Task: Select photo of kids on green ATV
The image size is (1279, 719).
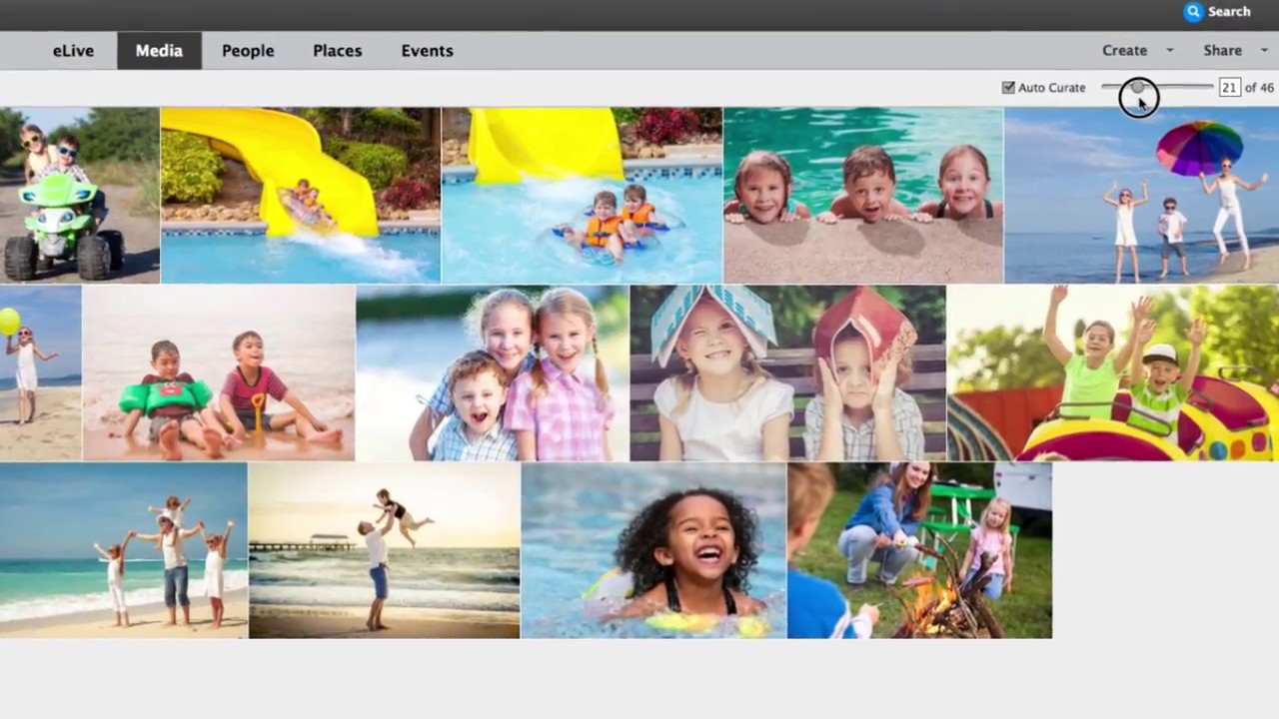Action: (x=80, y=196)
